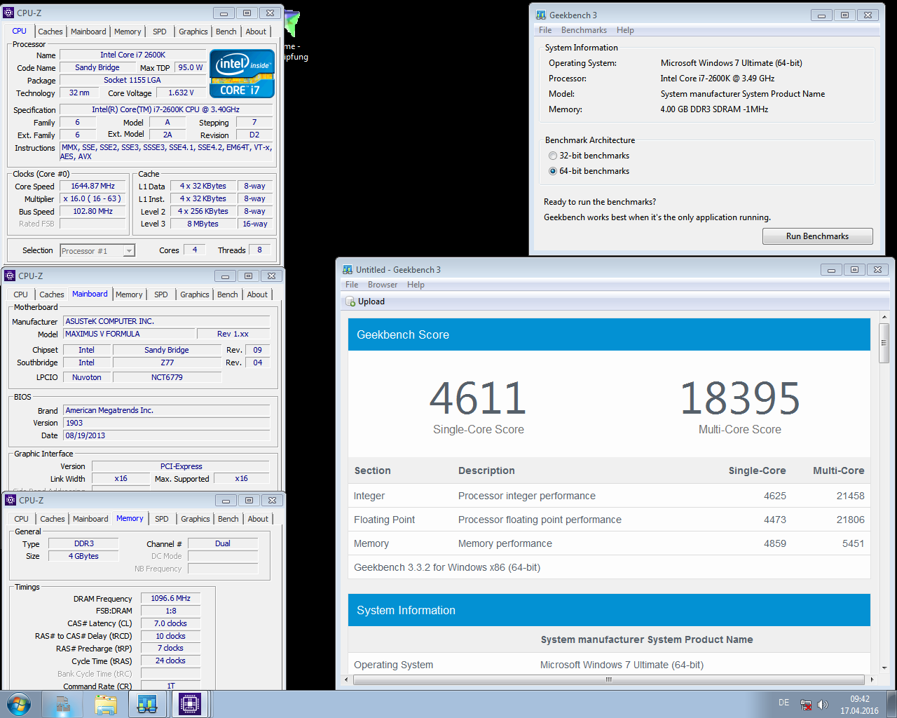
Task: Select the 32-bit benchmarks radio button
Action: tap(553, 156)
